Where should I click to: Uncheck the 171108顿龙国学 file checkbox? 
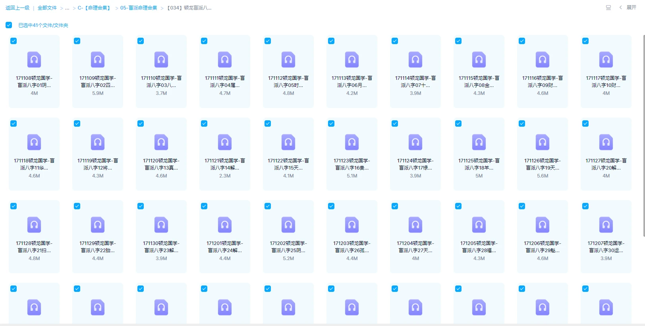point(14,41)
